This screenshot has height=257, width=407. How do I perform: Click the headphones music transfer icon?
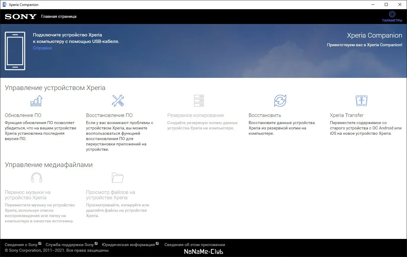point(37,178)
